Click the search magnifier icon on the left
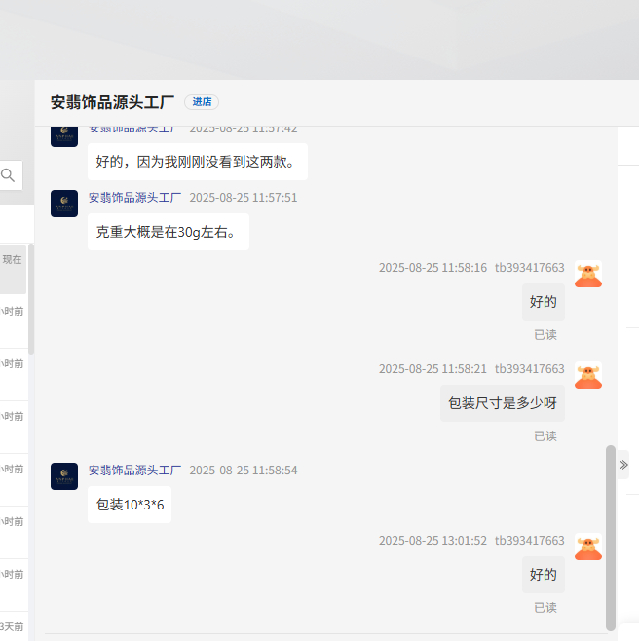This screenshot has width=639, height=641. coord(8,175)
